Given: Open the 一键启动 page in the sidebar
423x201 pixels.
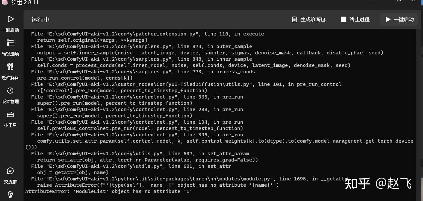Looking at the screenshot, I should 10,23.
